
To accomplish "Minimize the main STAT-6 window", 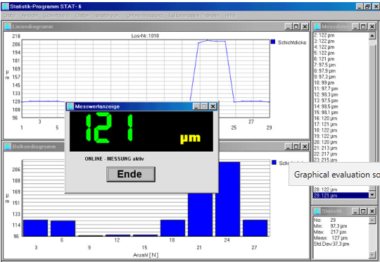I will (x=360, y=6).
